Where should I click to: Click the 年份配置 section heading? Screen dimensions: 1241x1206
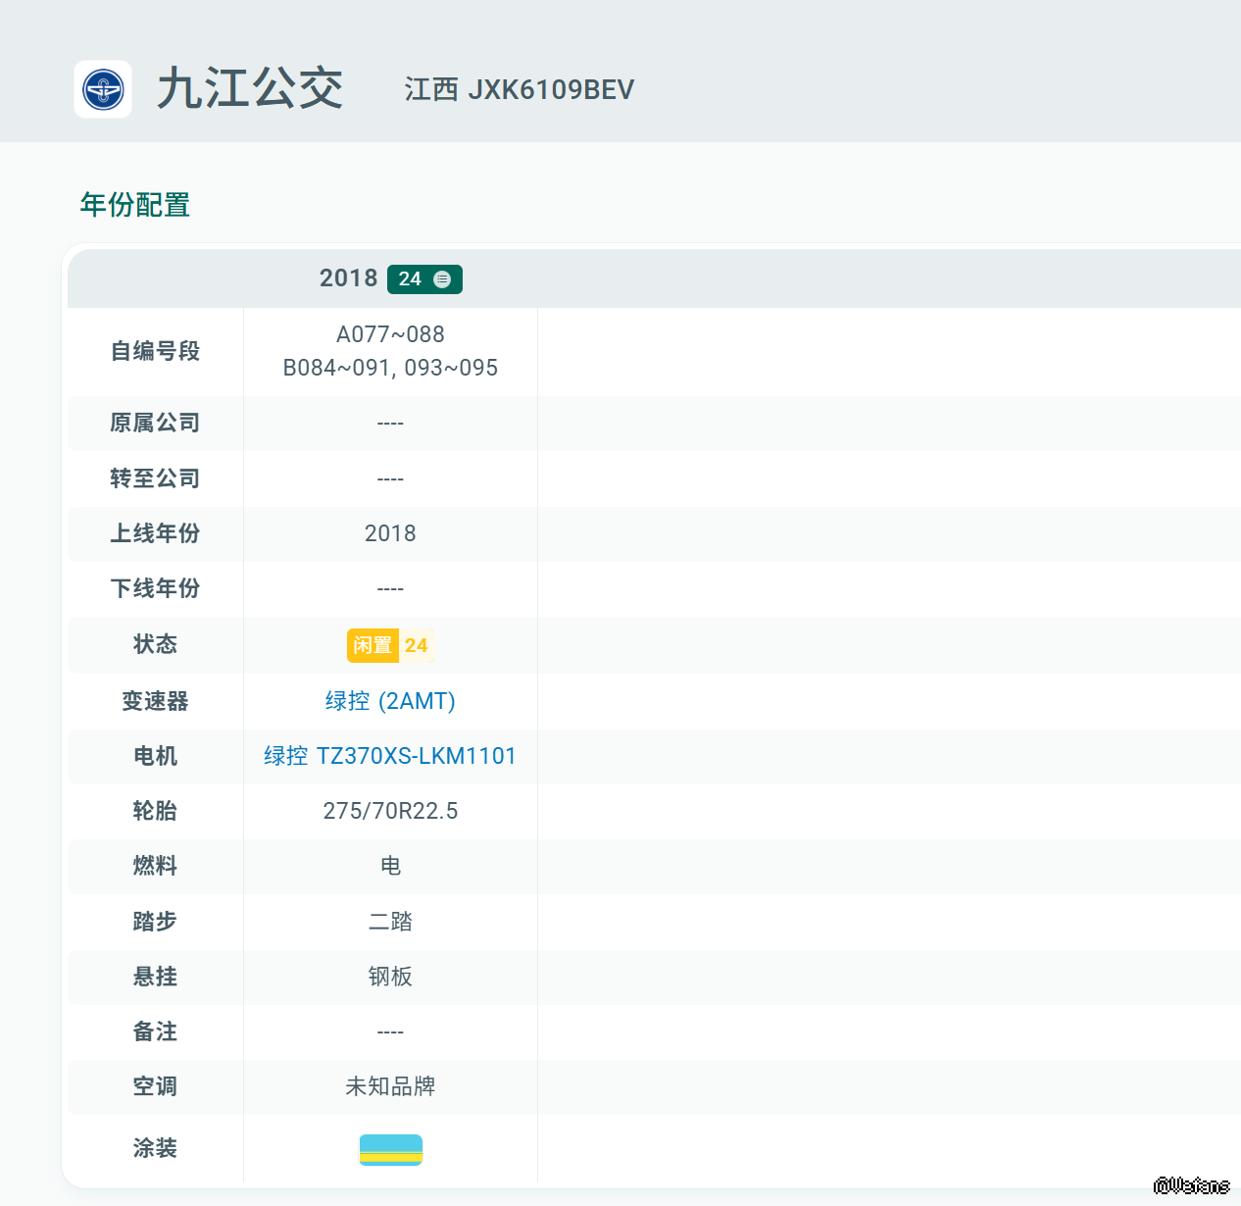(135, 205)
